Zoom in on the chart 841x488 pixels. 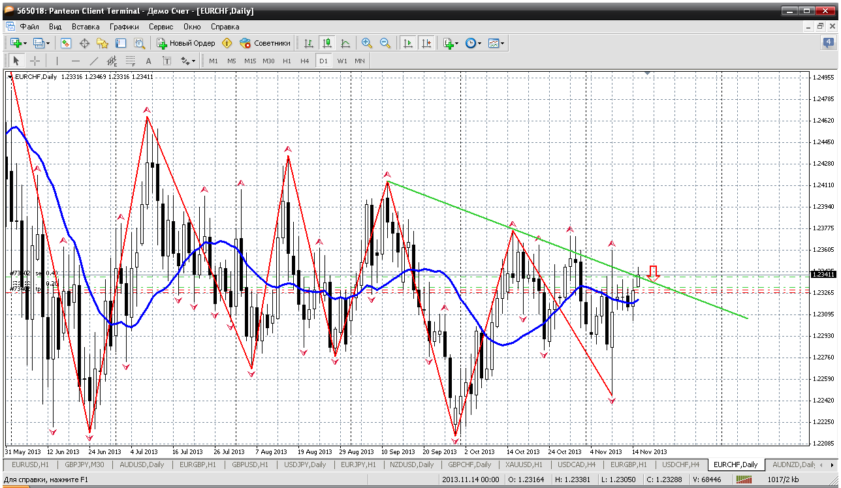pyautogui.click(x=367, y=43)
